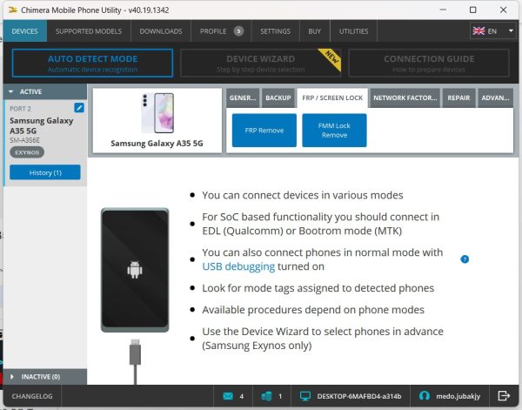522x410 pixels.
Task: Click the credits stack icon in status bar
Action: point(267,396)
